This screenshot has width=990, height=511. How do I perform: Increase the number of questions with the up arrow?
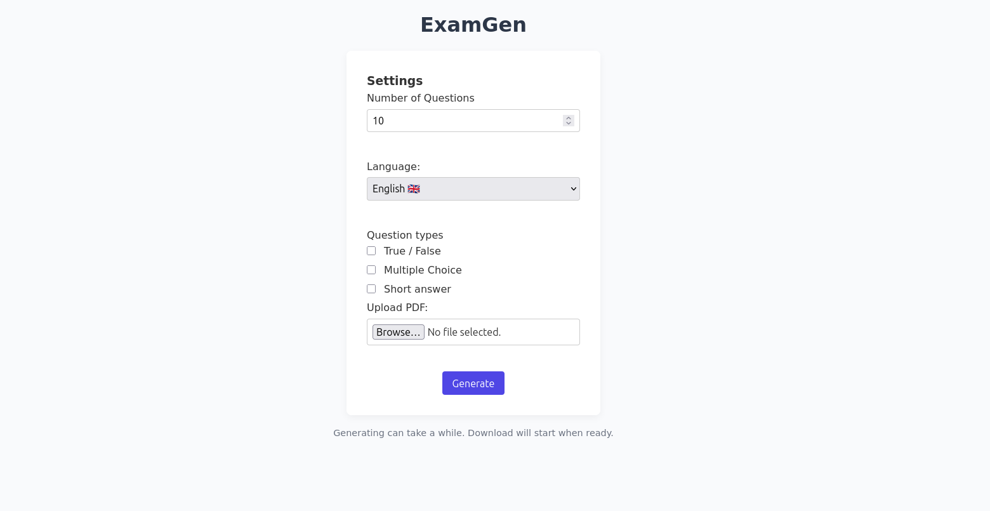coord(569,118)
